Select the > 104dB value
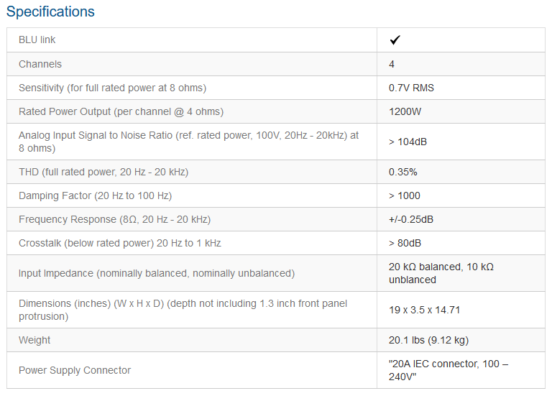 [408, 142]
